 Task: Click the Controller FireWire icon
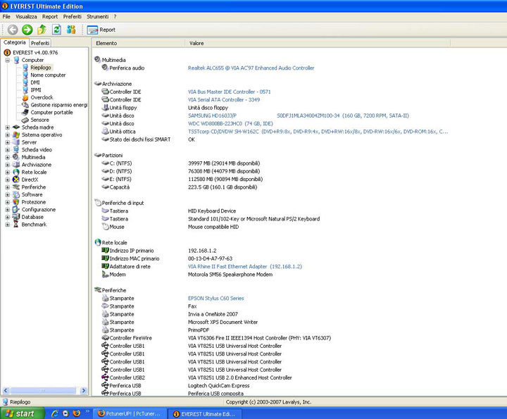click(105, 337)
